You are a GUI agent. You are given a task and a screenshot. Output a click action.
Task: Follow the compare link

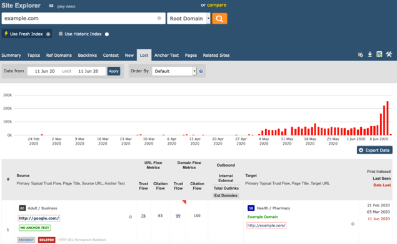coord(217,5)
